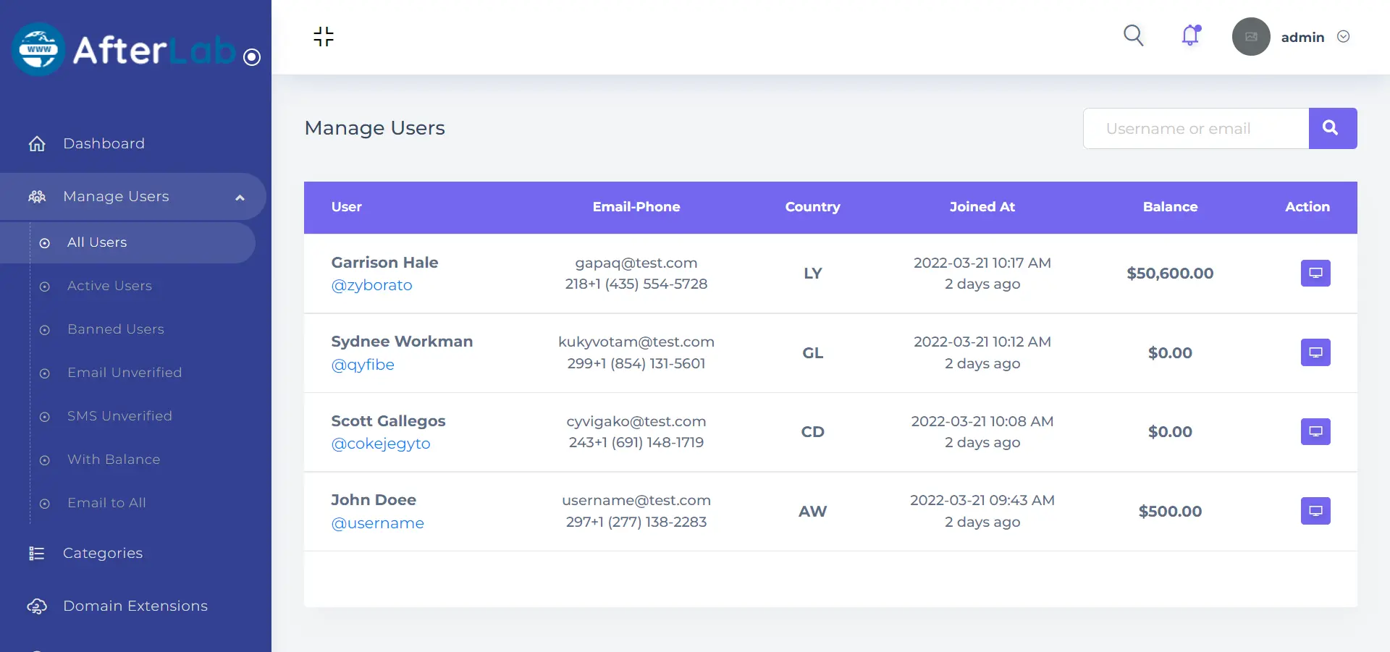Click joined time 2022-03-21 09:43 AM
This screenshot has width=1390, height=652.
(982, 500)
